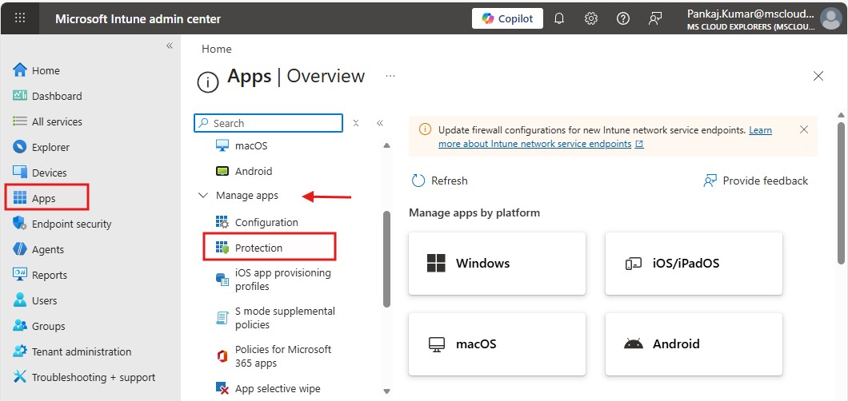Focus the blade Search field
Image resolution: width=848 pixels, height=401 pixels.
click(x=268, y=123)
